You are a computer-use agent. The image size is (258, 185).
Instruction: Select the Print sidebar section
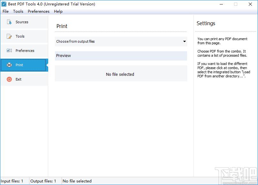tap(24, 65)
